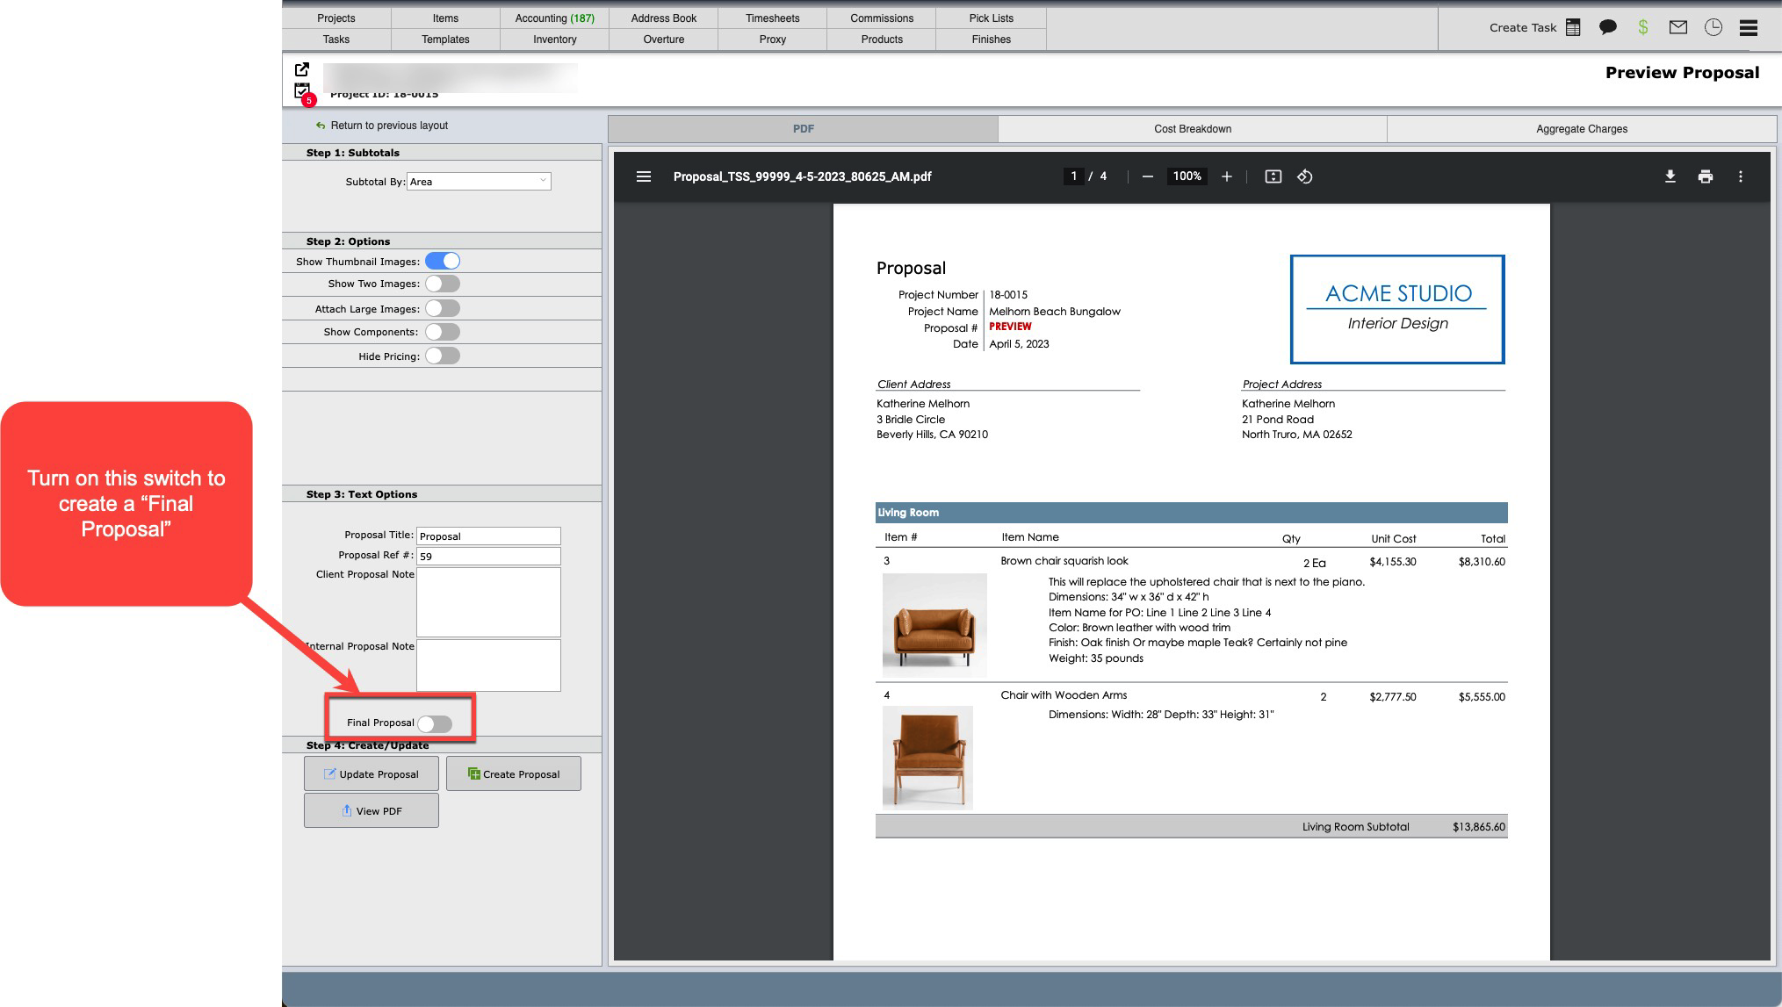This screenshot has width=1782, height=1007.
Task: Toggle the Show Two Images switch on
Action: [x=443, y=284]
